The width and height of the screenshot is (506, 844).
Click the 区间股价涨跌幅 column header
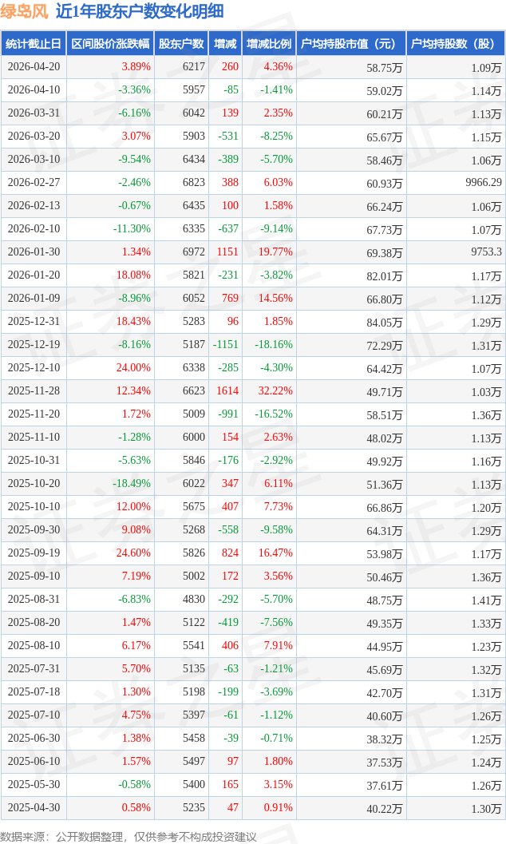pos(110,44)
